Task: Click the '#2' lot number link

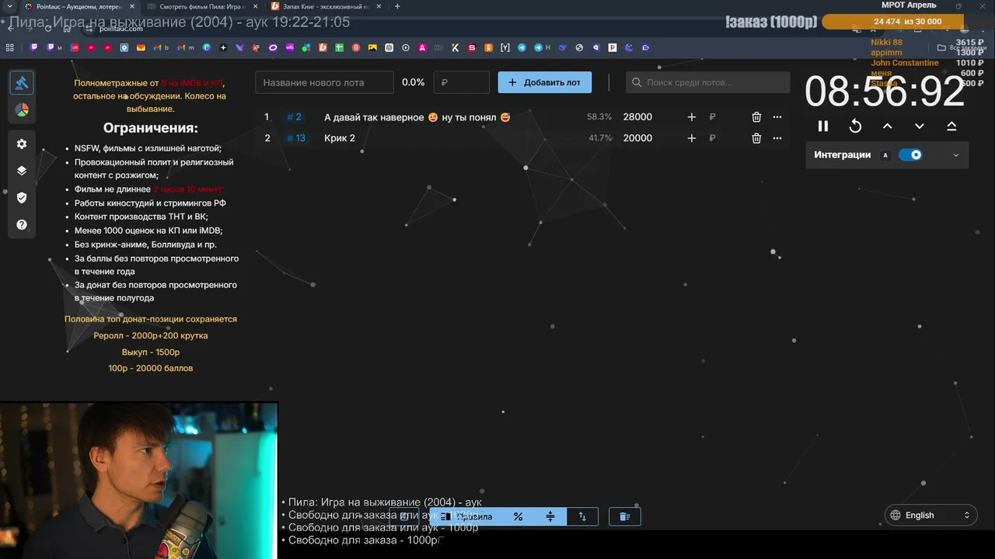Action: pos(294,117)
